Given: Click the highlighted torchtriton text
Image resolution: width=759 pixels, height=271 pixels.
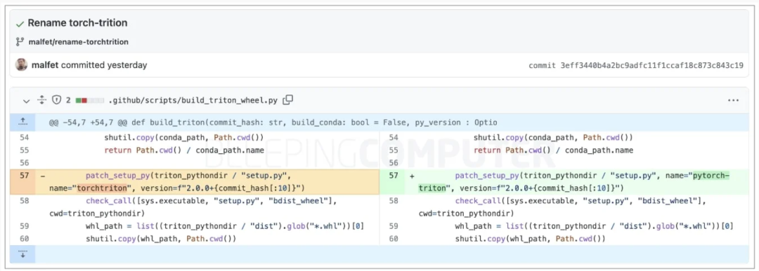Looking at the screenshot, I should click(102, 188).
